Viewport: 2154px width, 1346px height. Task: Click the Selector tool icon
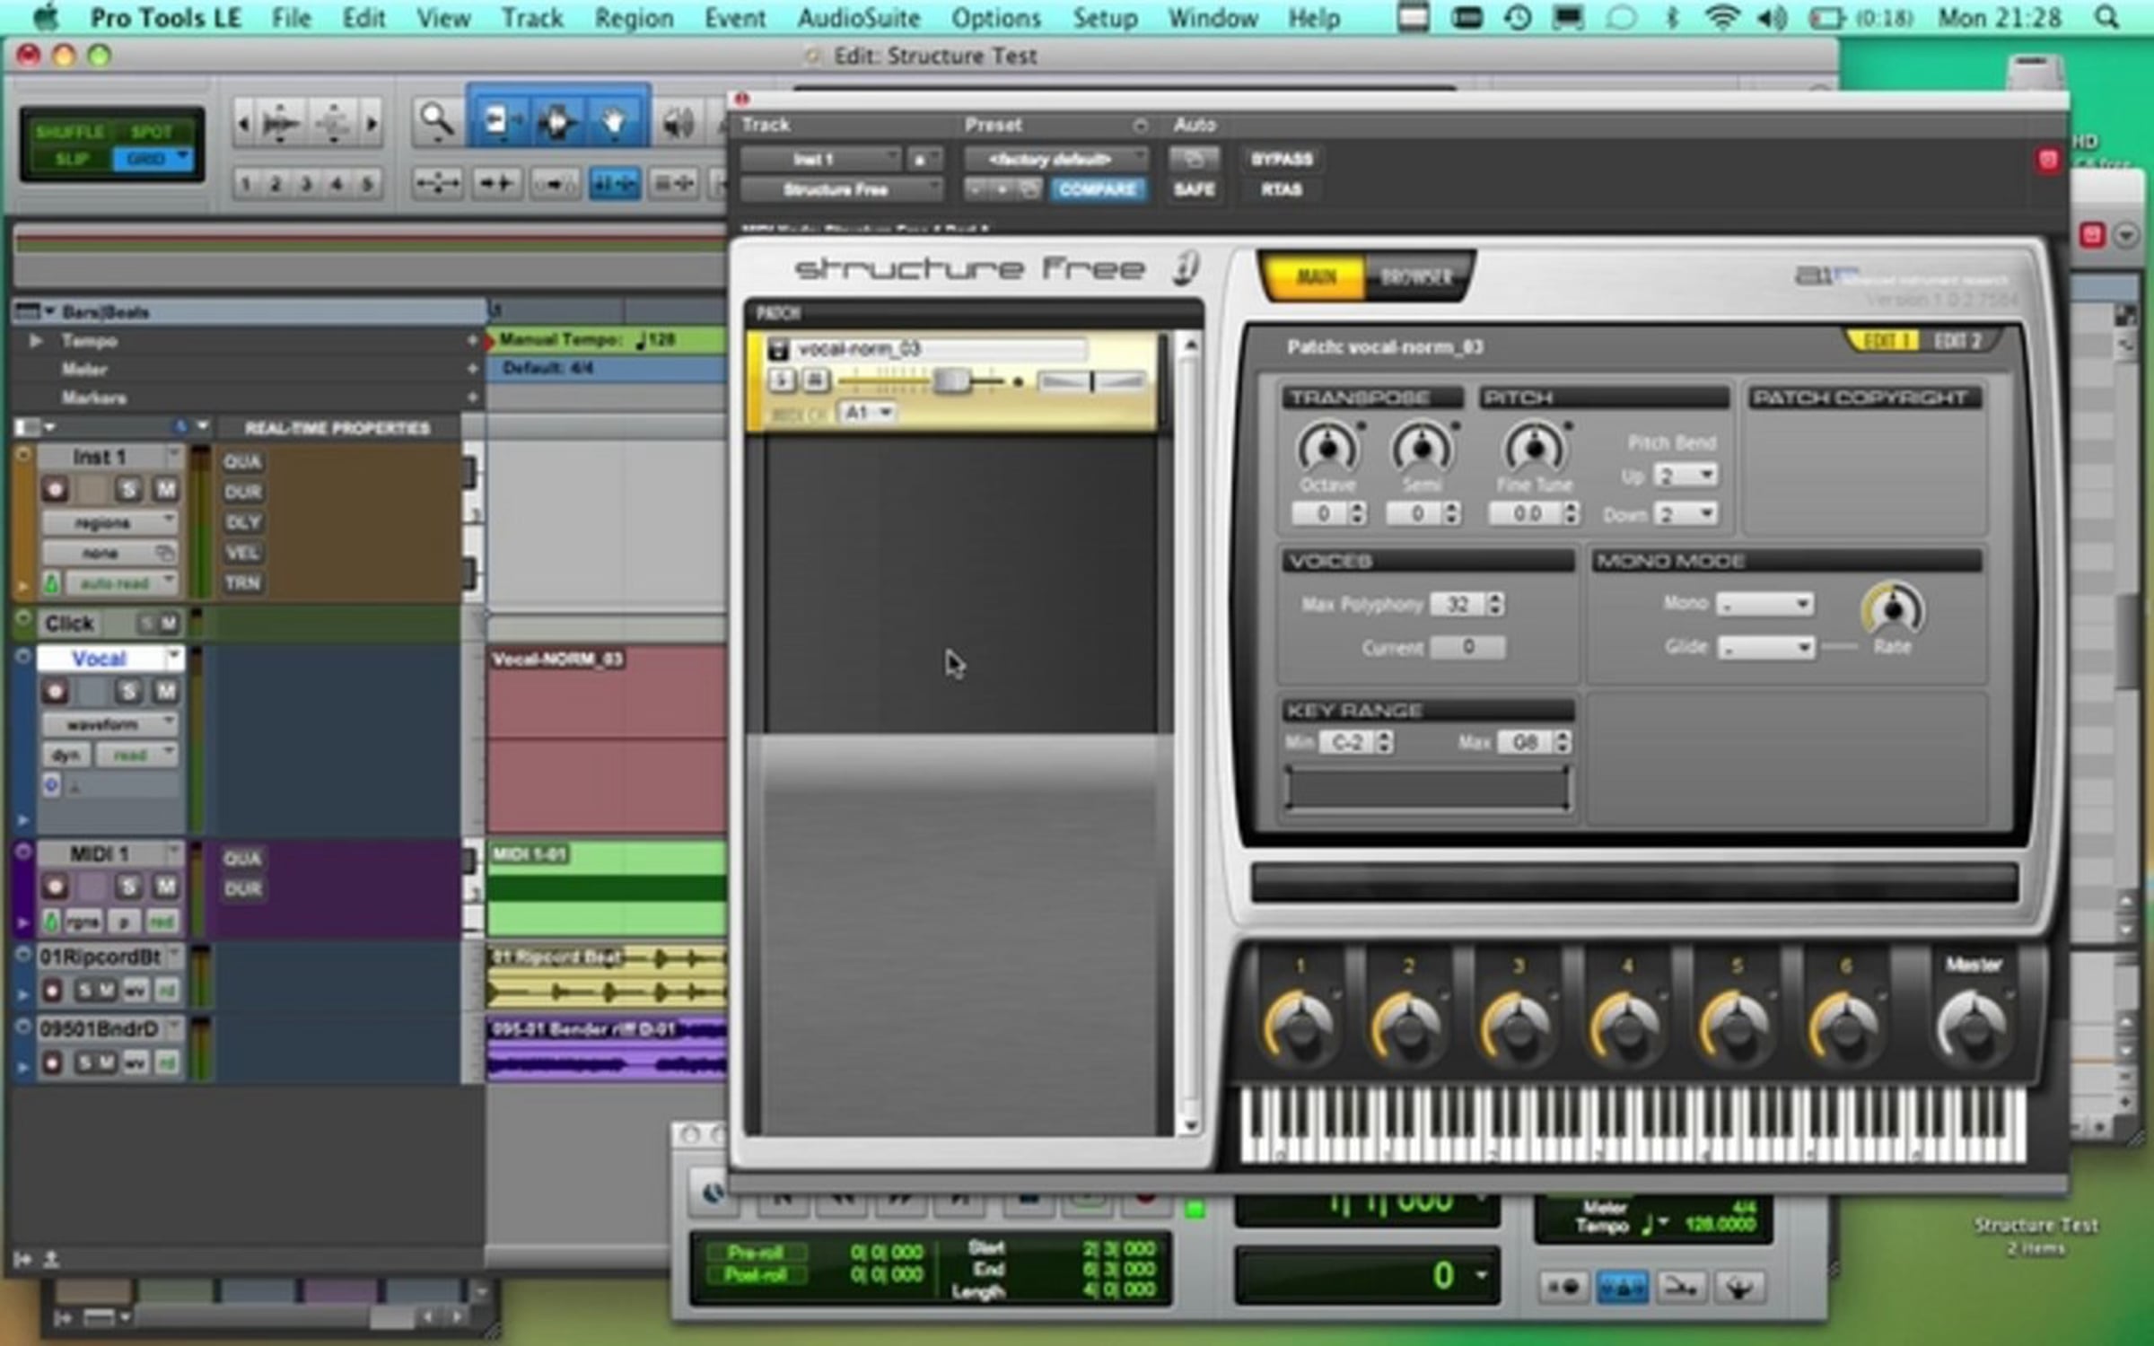click(x=556, y=121)
